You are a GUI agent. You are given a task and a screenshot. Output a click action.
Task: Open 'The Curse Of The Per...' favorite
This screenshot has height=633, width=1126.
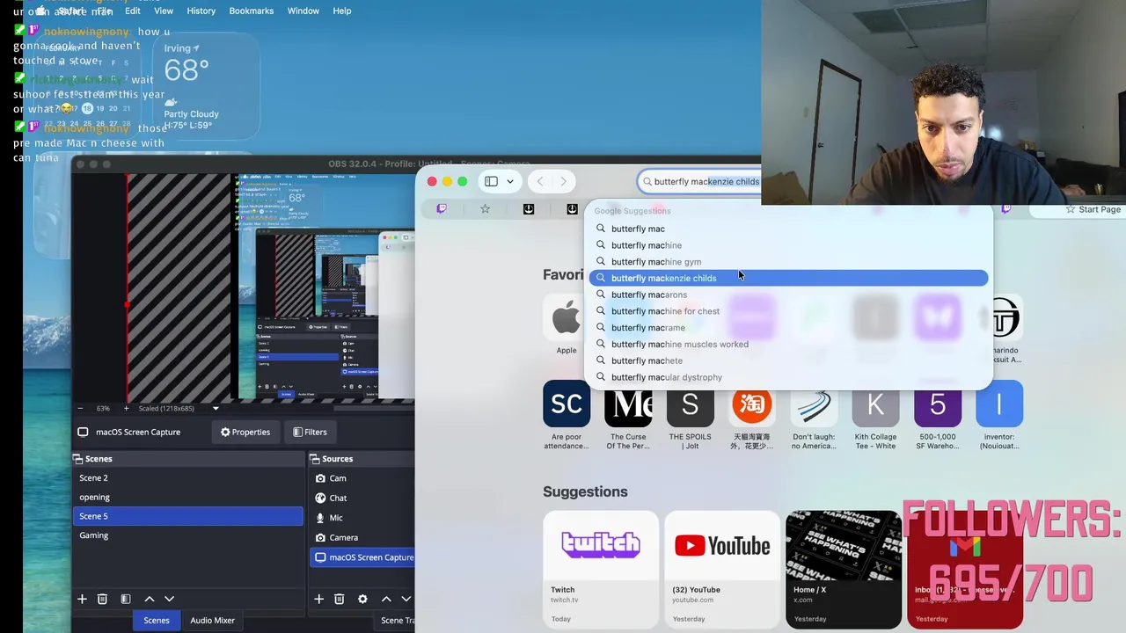(x=628, y=404)
